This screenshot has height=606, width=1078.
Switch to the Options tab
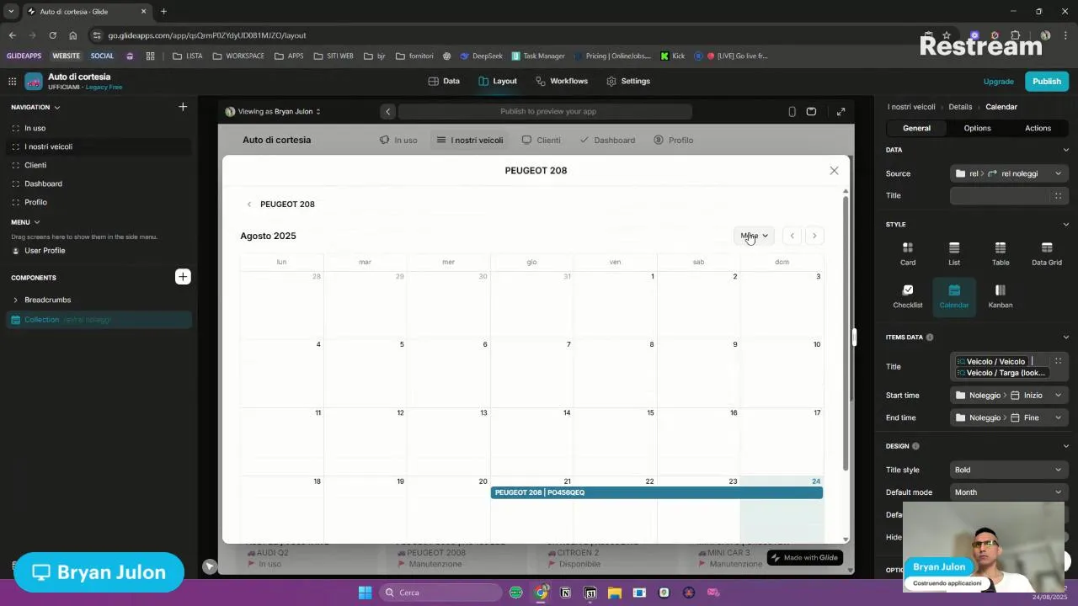coord(977,128)
